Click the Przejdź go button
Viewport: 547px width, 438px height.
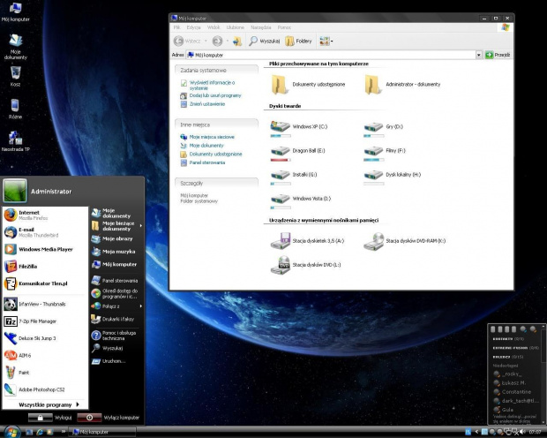point(498,55)
